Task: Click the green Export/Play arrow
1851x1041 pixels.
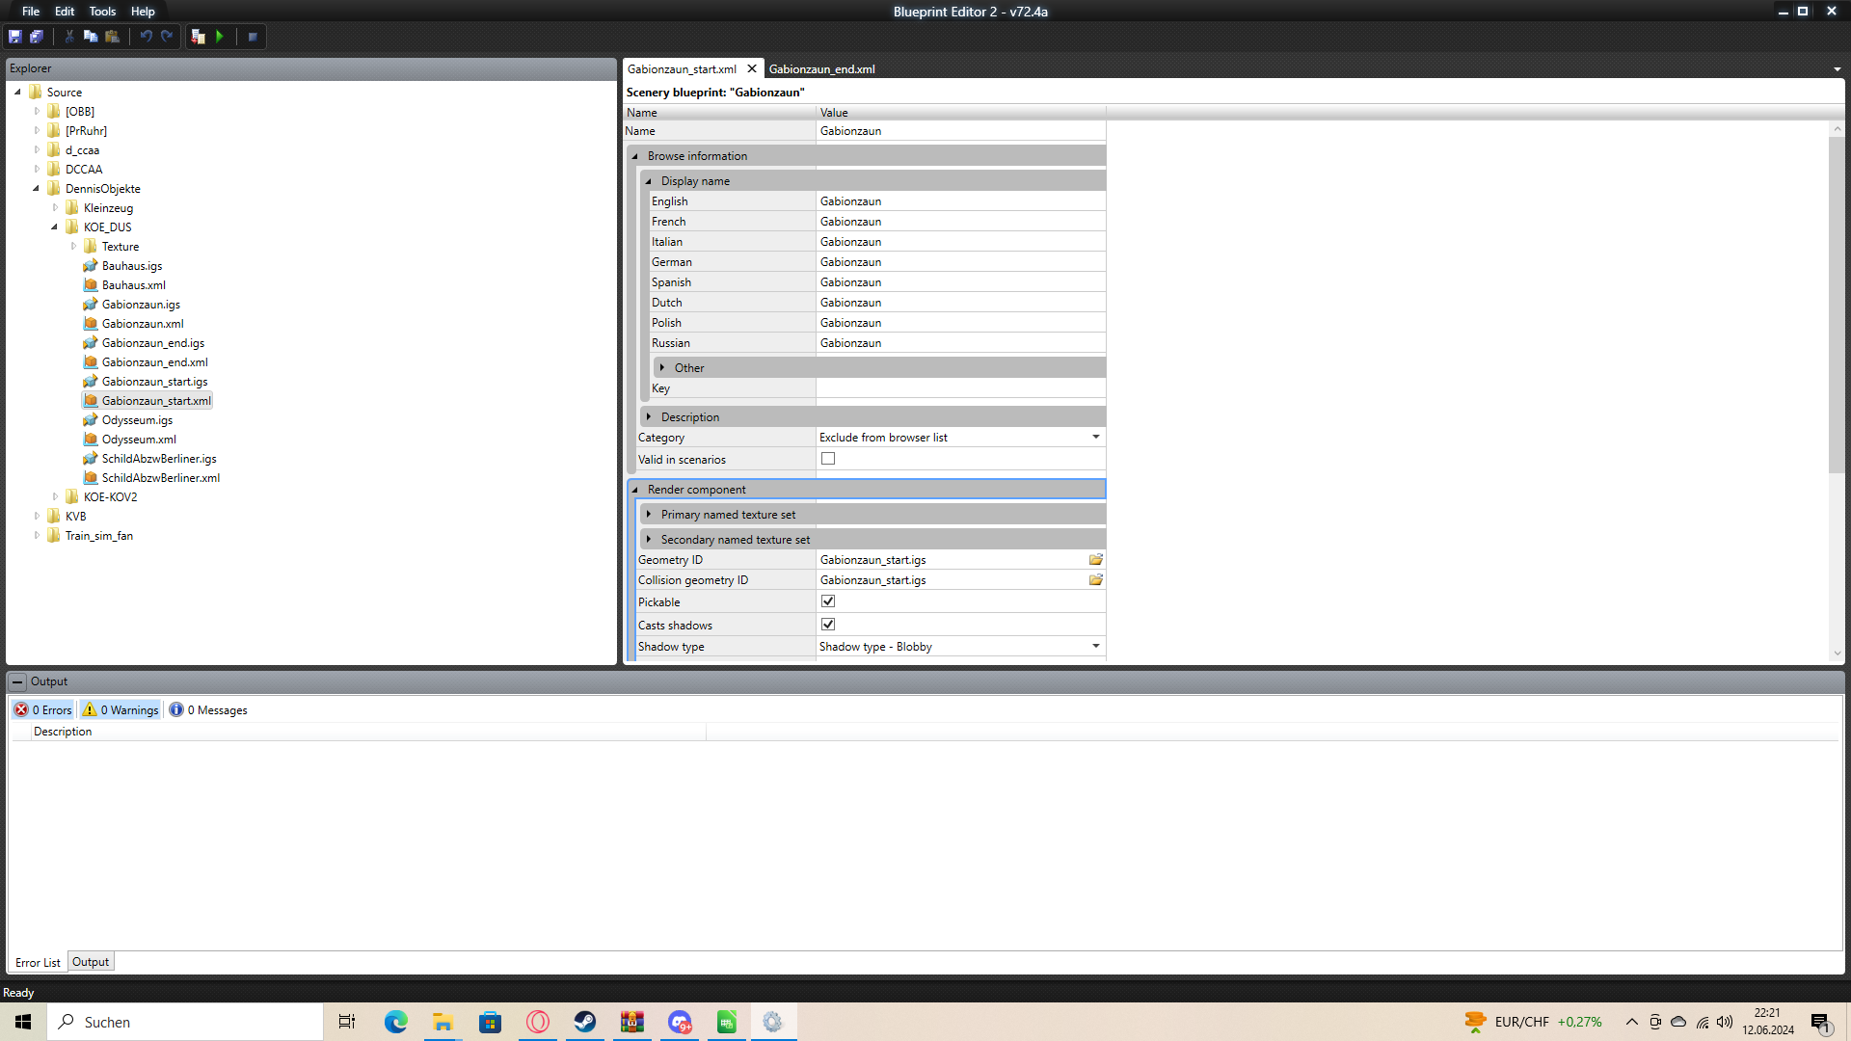Action: click(220, 37)
